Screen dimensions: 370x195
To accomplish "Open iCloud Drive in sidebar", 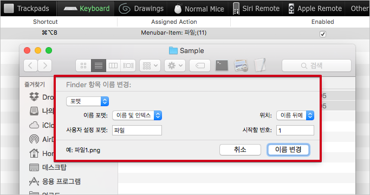I will click(41, 125).
